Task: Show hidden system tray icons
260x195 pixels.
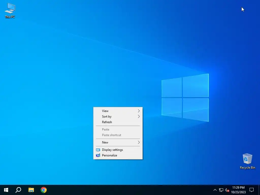Action: (x=215, y=190)
